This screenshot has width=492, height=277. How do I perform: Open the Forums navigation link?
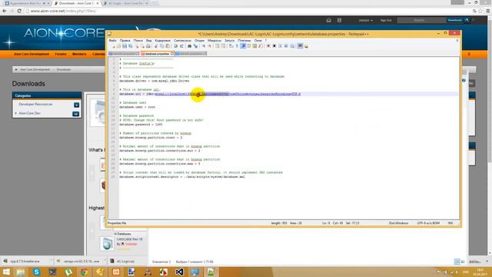61,54
